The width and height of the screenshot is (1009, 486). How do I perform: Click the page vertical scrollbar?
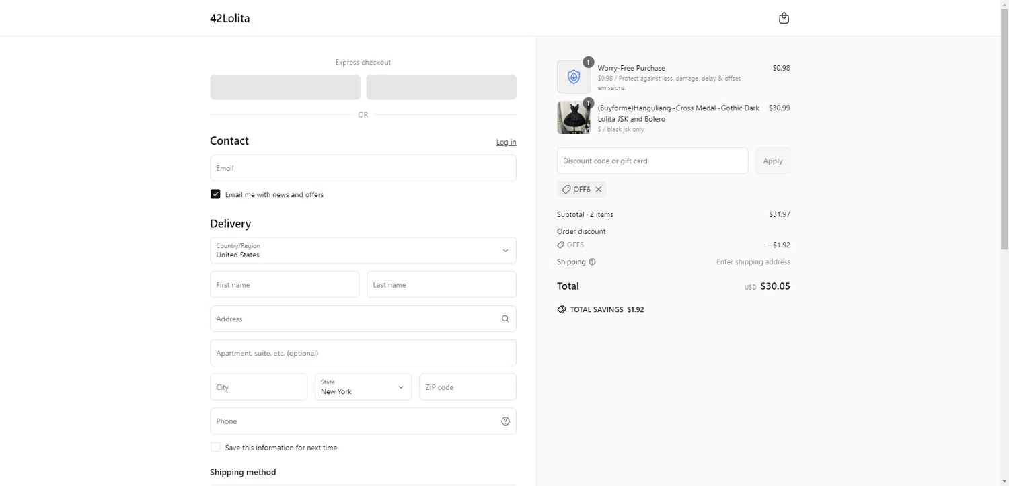(1004, 134)
